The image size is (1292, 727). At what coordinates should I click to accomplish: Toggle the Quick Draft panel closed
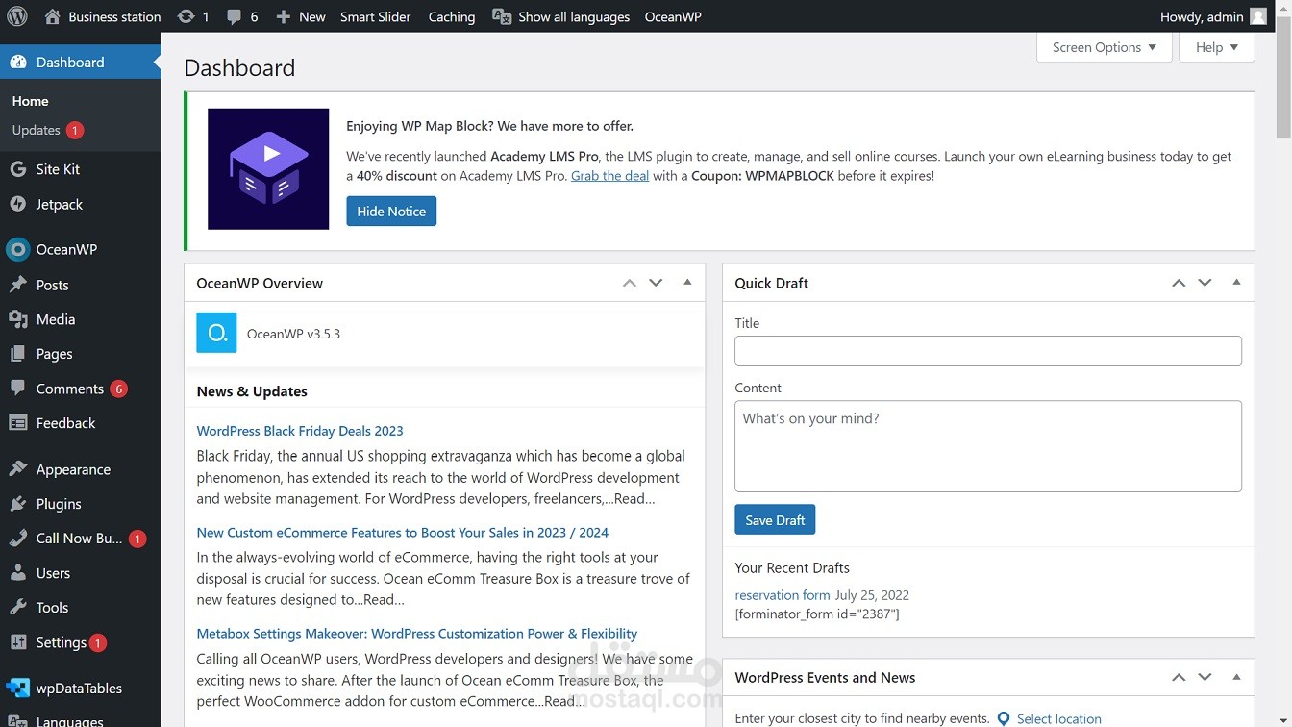tap(1236, 283)
